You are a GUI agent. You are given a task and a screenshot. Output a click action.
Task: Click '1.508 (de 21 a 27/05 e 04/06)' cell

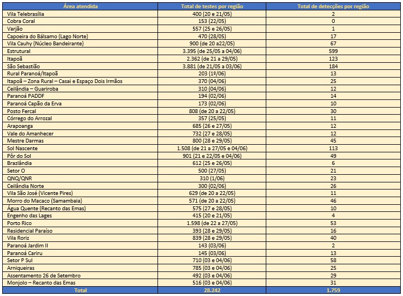pyautogui.click(x=212, y=149)
